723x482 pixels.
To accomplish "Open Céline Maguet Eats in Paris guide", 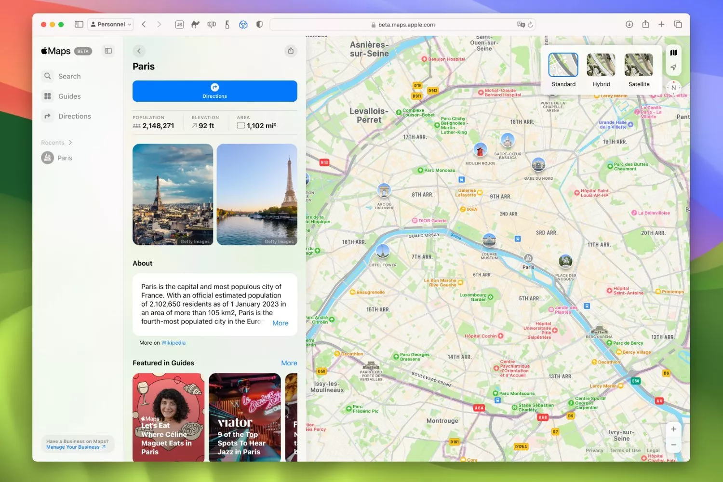I will (x=168, y=417).
